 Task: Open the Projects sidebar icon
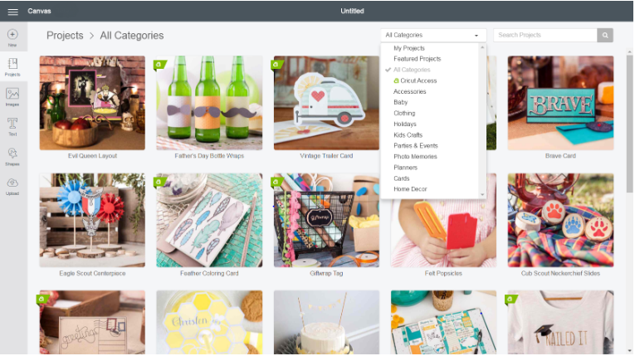[x=12, y=64]
